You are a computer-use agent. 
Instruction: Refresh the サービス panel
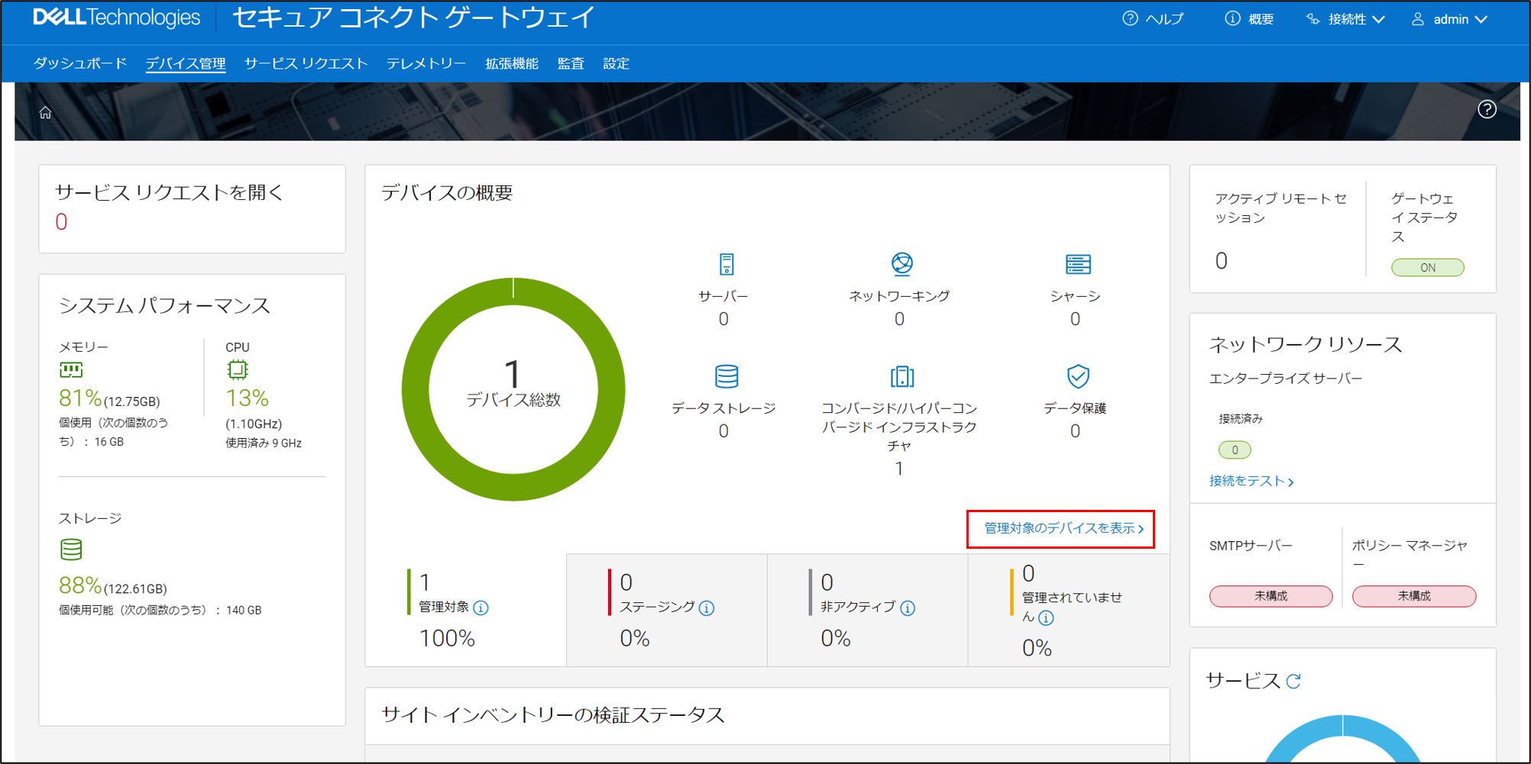(x=1293, y=681)
